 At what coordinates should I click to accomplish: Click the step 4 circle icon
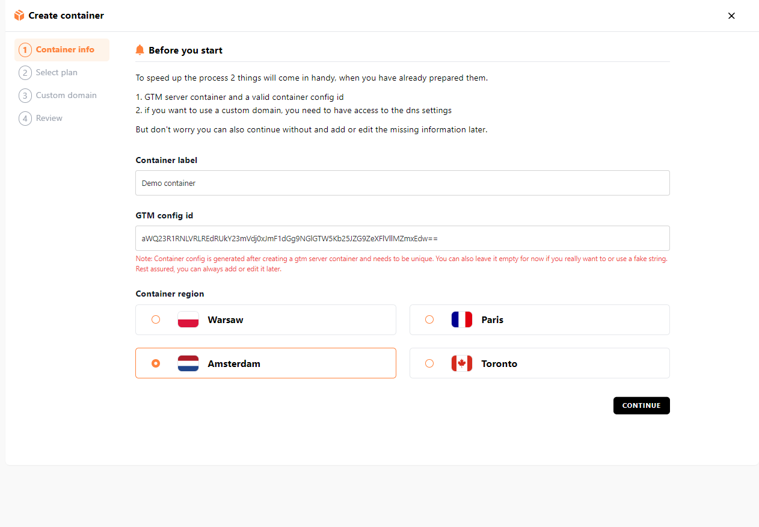(x=25, y=119)
